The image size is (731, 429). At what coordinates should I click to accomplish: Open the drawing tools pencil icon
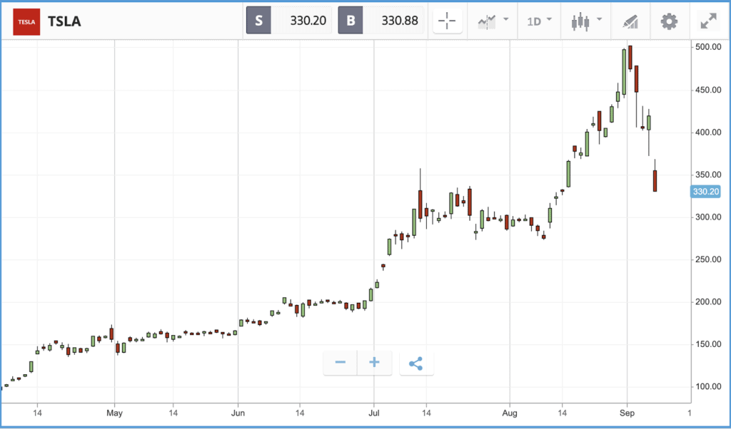tap(630, 21)
